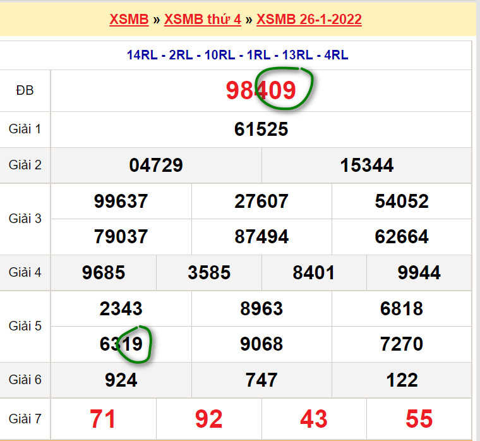Click the red Giải 7 number 71

tap(104, 419)
